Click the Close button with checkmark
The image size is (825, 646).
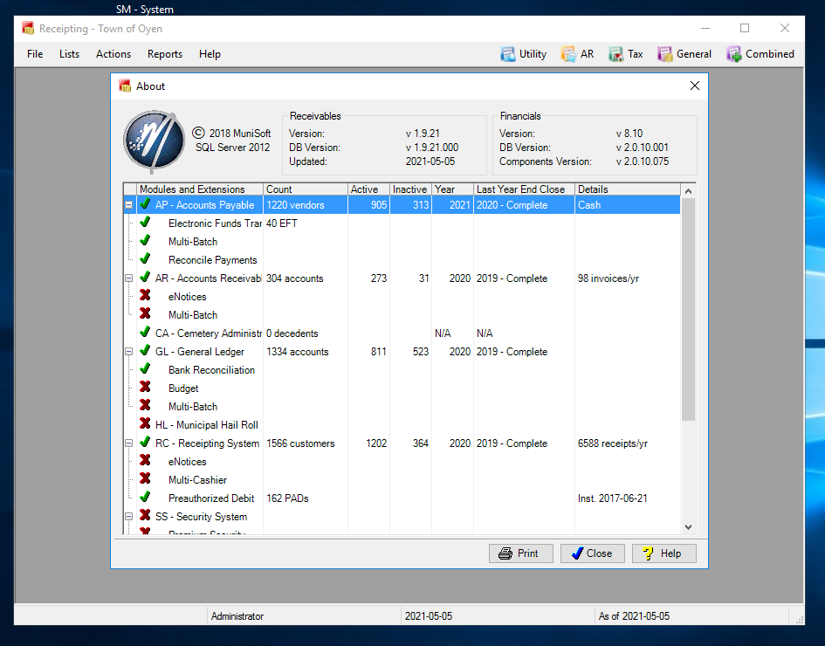593,553
